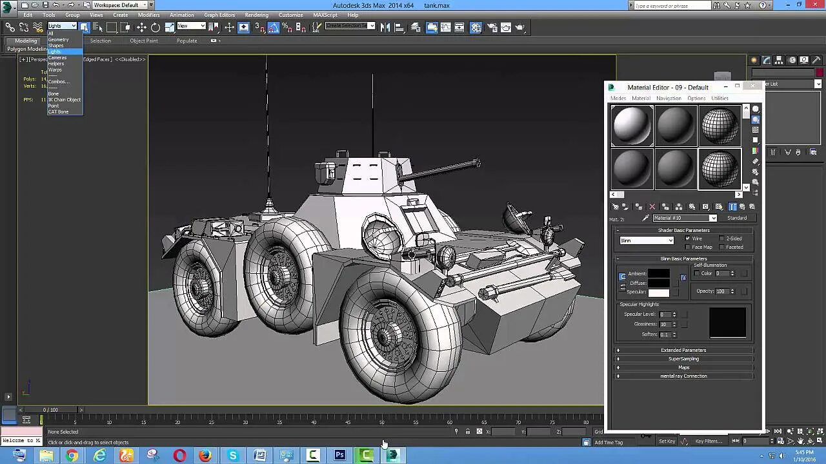Expand the Extended Parameters rollout
Image resolution: width=826 pixels, height=464 pixels.
click(x=683, y=351)
